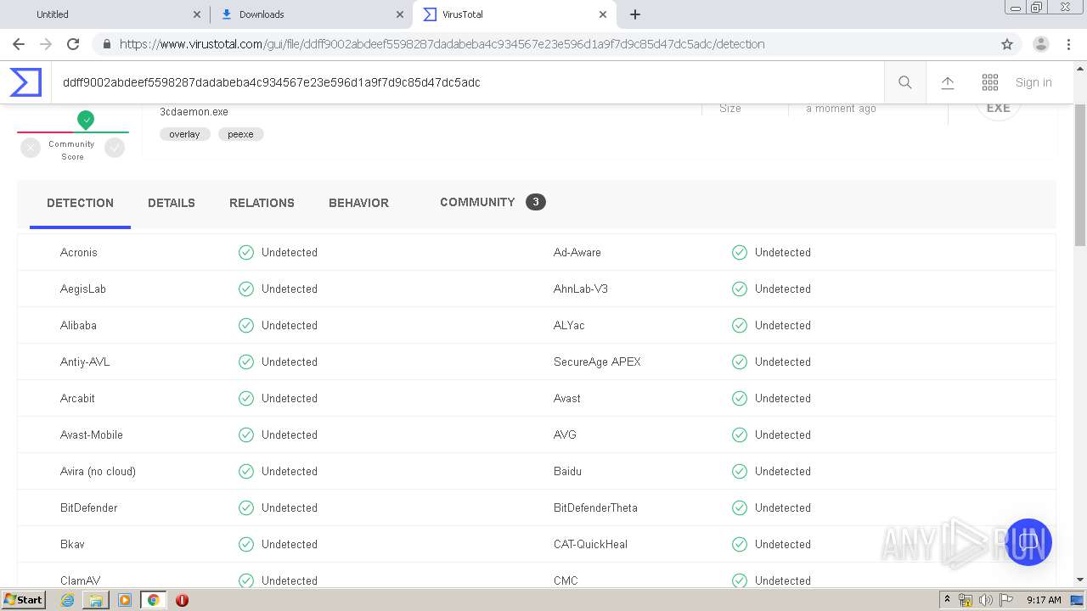
Task: Switch to the BEHAVIOR tab
Action: 358,204
